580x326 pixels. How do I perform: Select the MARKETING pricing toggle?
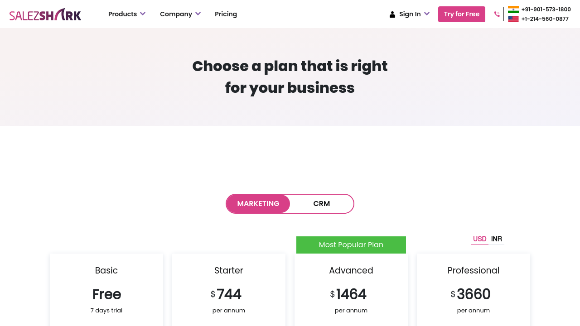[258, 204]
